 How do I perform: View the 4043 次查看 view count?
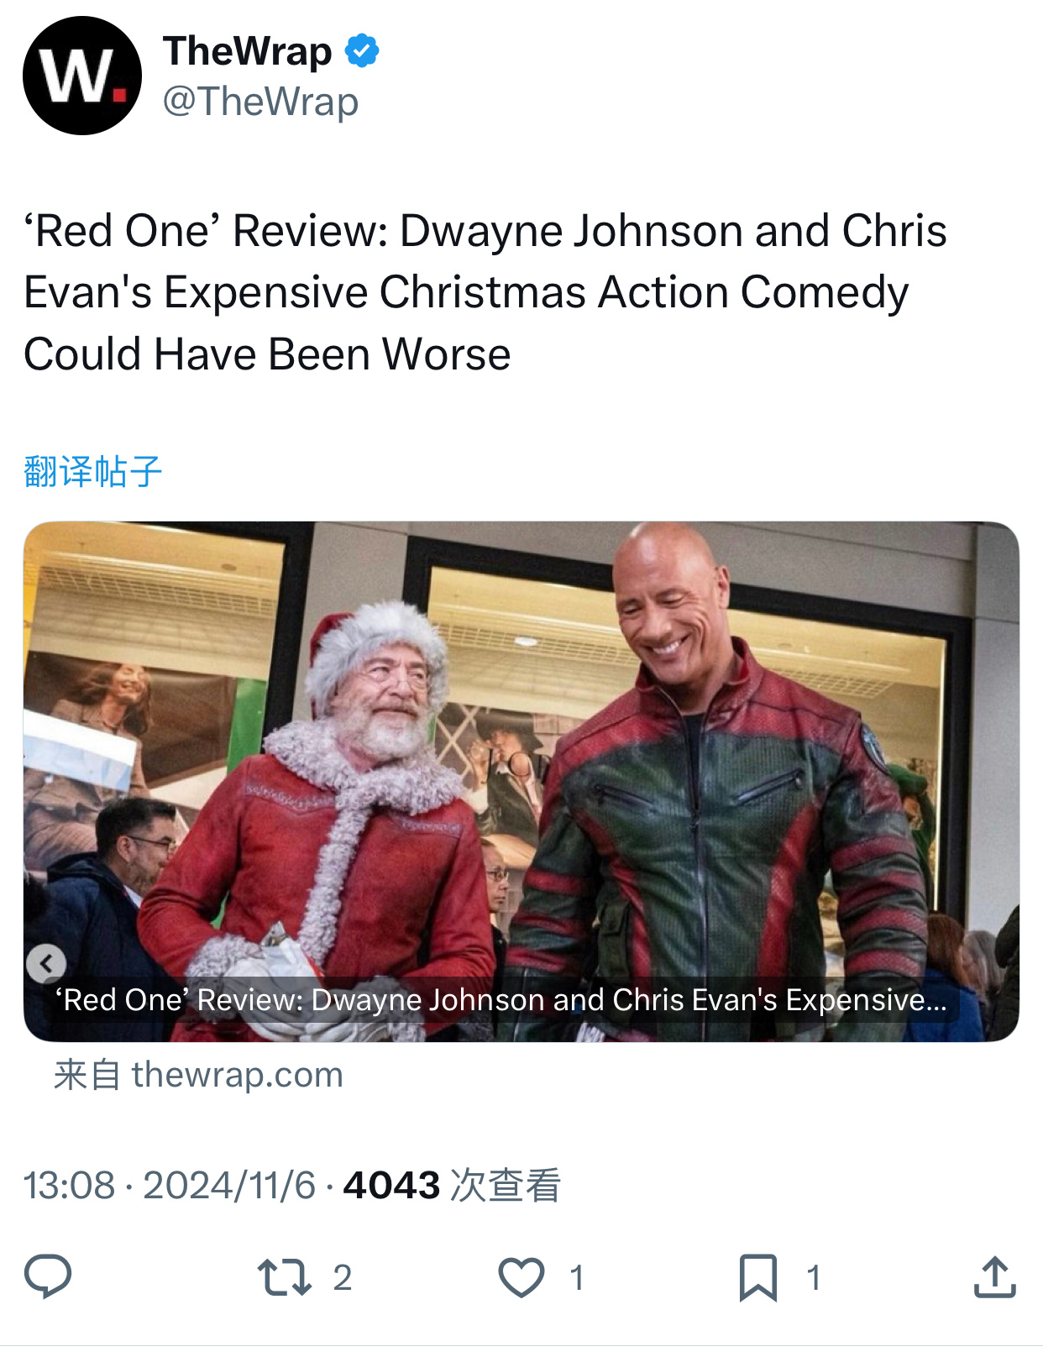point(452,1185)
